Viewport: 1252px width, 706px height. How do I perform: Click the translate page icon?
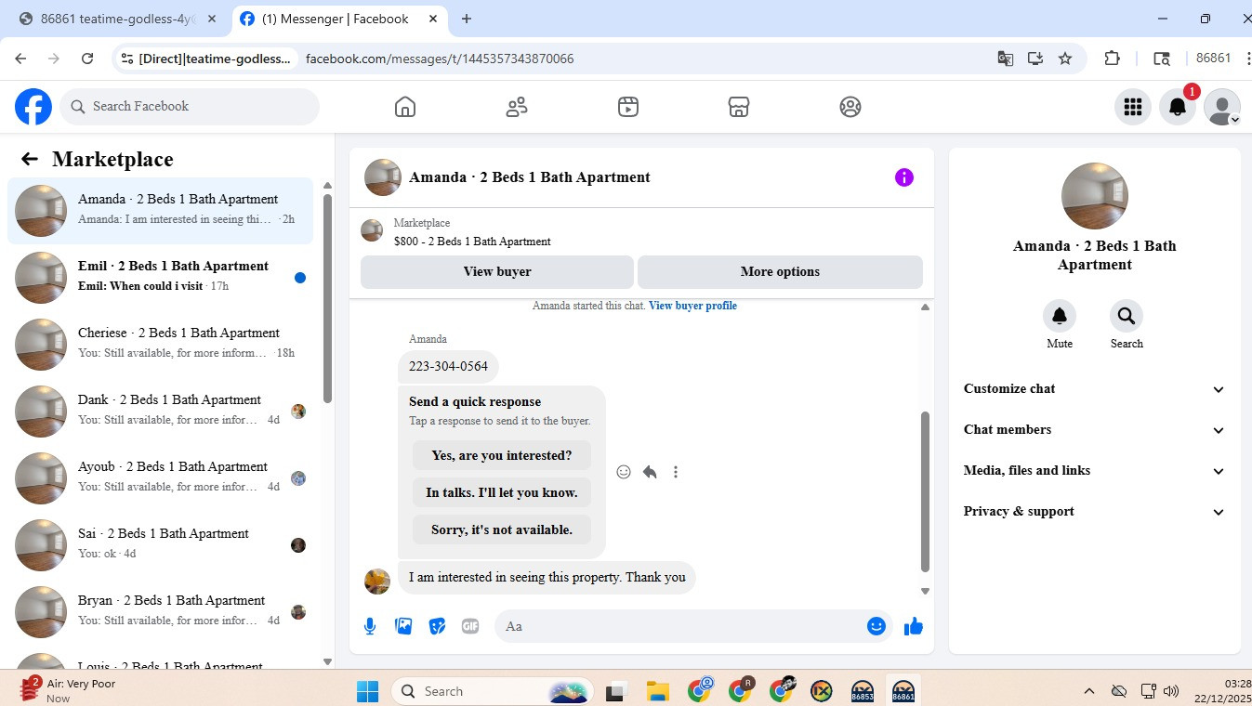pos(1005,59)
